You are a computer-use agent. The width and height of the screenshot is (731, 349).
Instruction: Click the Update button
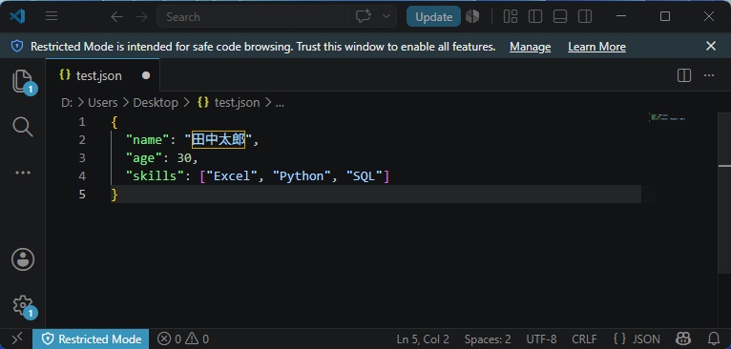pyautogui.click(x=433, y=17)
